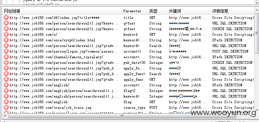
Task: Click the 'POST' type cell
Action: (153, 107)
